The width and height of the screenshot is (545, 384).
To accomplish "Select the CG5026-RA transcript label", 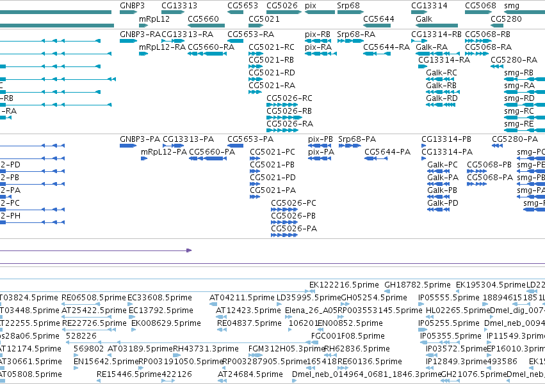I will click(290, 124).
